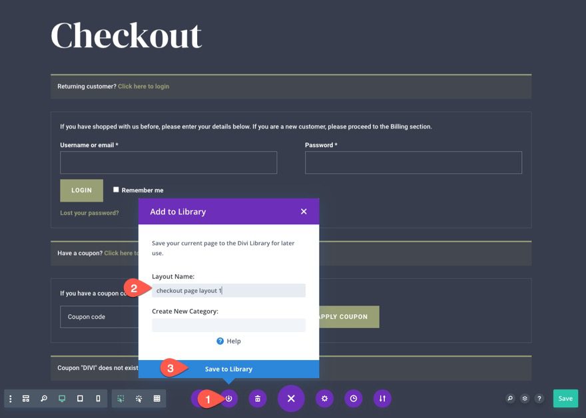Check the Remember me checkbox

point(115,189)
